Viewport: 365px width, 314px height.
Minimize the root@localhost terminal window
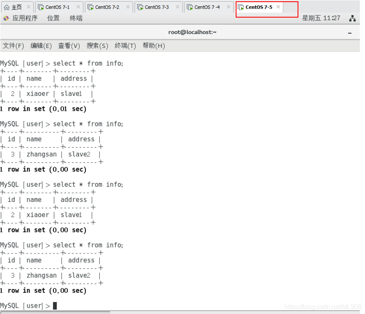pos(350,33)
